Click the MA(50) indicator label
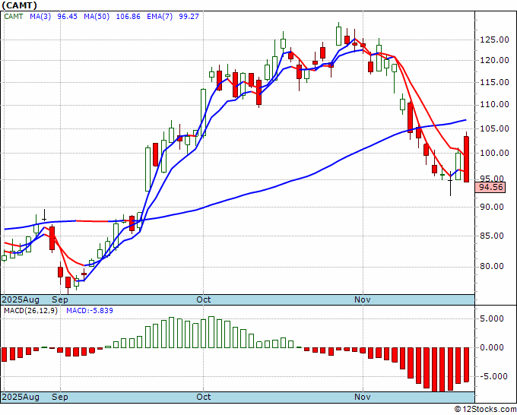517x415 pixels. (x=97, y=17)
